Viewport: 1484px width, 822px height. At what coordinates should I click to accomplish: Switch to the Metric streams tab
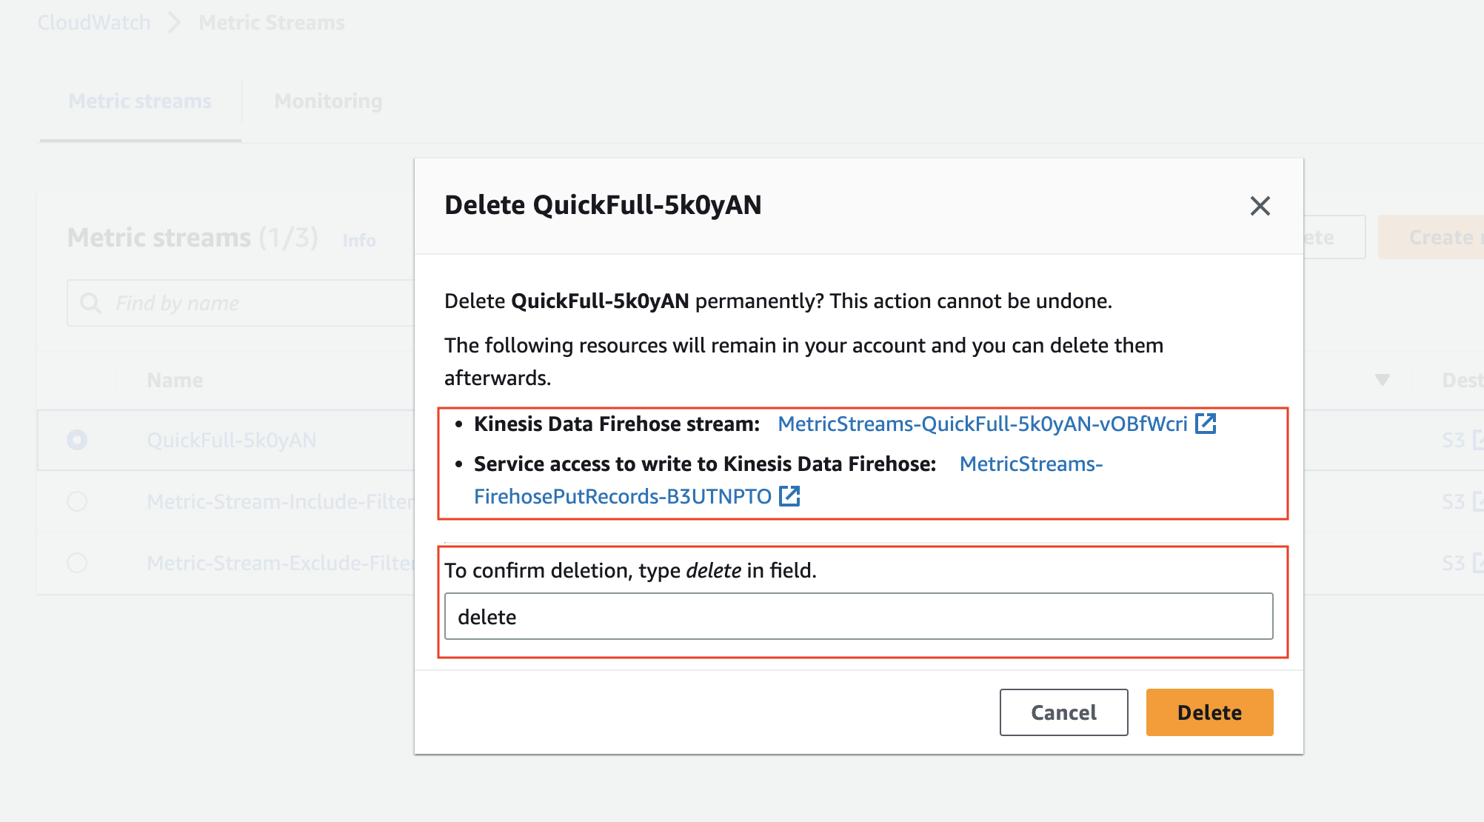click(x=139, y=101)
